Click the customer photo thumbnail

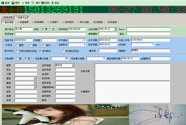(x=65, y=115)
